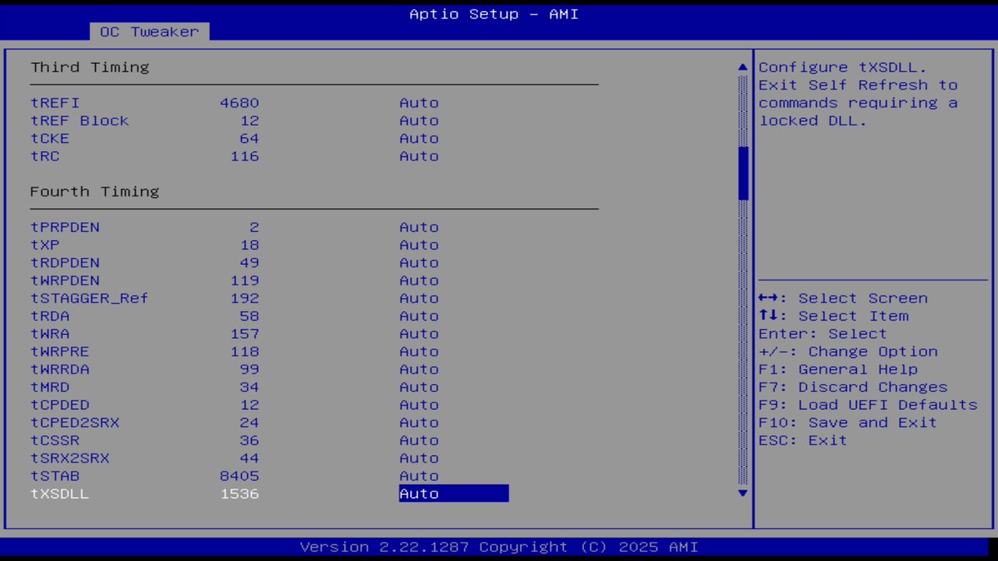Click the F9: Load UEFI Defaults hint
This screenshot has width=998, height=561.
tap(868, 405)
